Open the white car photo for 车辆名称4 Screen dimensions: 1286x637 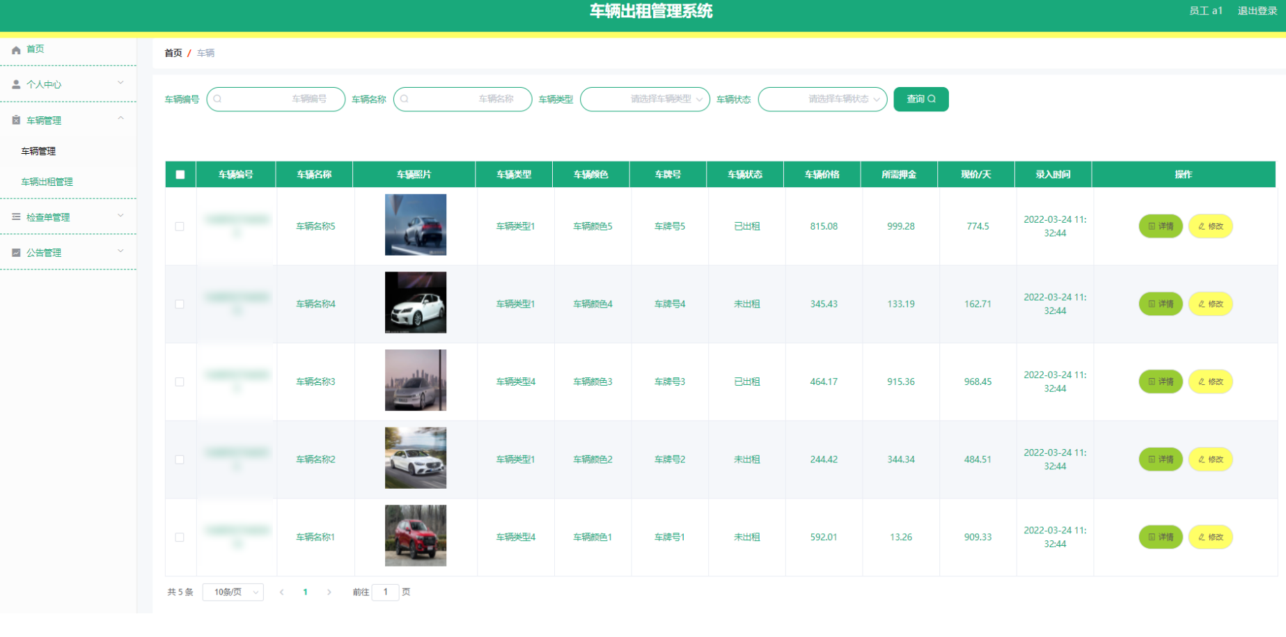pyautogui.click(x=416, y=303)
